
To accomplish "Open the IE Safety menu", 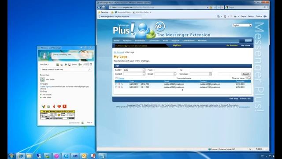I will 251,16.
